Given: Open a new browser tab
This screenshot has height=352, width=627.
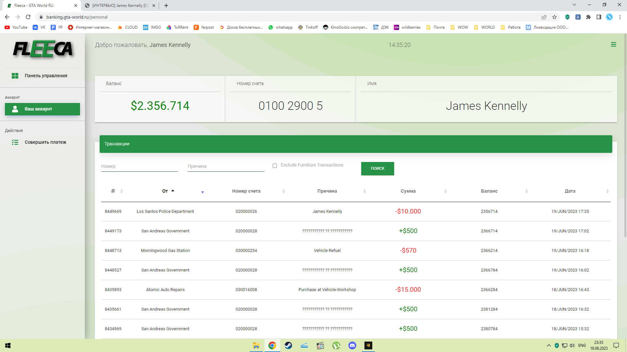Looking at the screenshot, I should click(166, 6).
